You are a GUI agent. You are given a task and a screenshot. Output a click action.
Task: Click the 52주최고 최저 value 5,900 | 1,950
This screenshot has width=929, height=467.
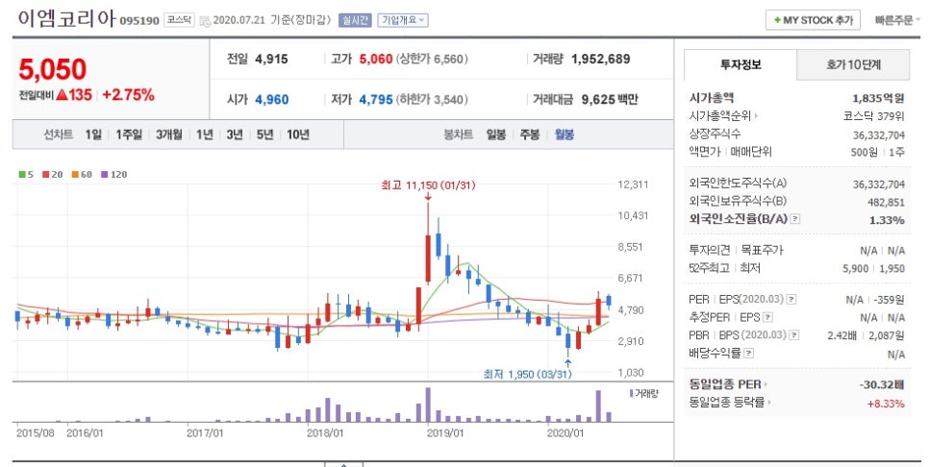[x=873, y=269]
